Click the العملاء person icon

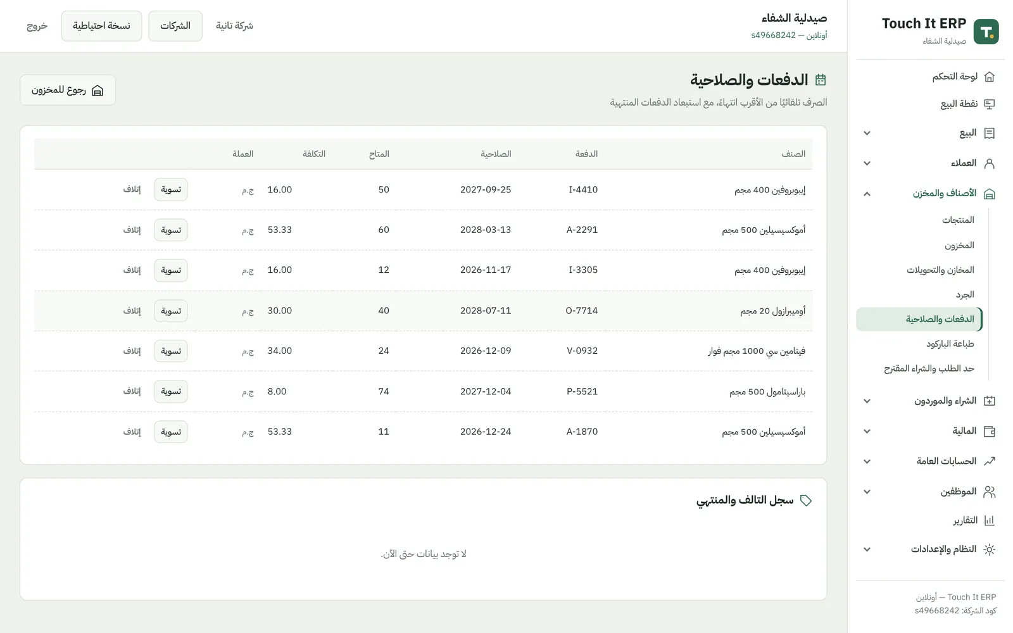(990, 163)
